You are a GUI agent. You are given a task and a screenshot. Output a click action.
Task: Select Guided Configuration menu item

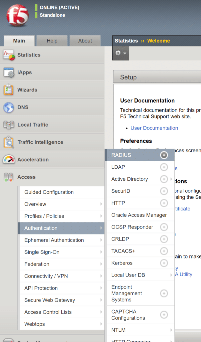pyautogui.click(x=49, y=192)
